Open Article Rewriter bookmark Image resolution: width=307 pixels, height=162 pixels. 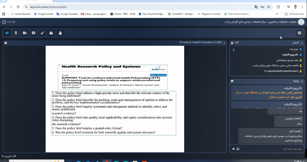(21, 14)
